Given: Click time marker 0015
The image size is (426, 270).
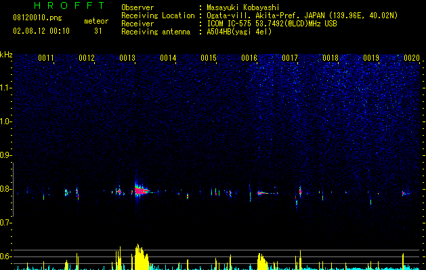Looking at the screenshot, I should click(x=209, y=58).
